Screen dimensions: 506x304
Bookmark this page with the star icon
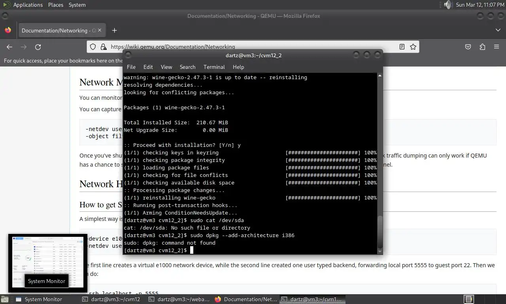pyautogui.click(x=413, y=47)
